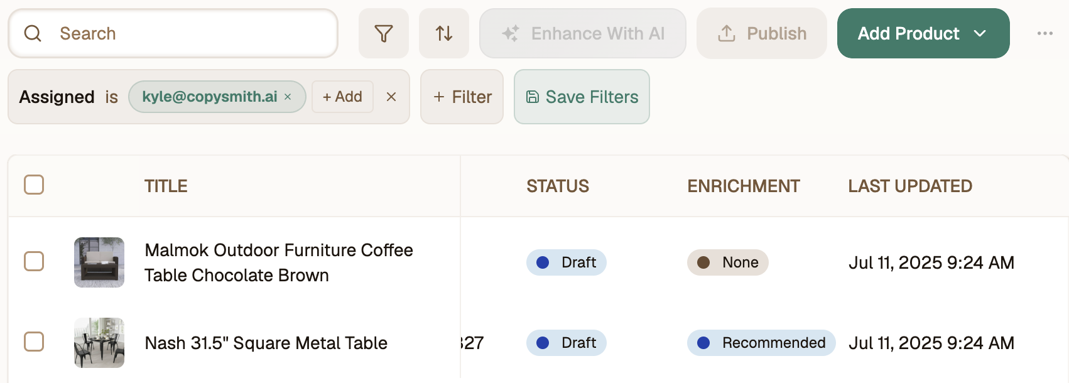Image resolution: width=1069 pixels, height=383 pixels.
Task: Open the Nash Square Metal Table thumbnail
Action: pyautogui.click(x=99, y=343)
